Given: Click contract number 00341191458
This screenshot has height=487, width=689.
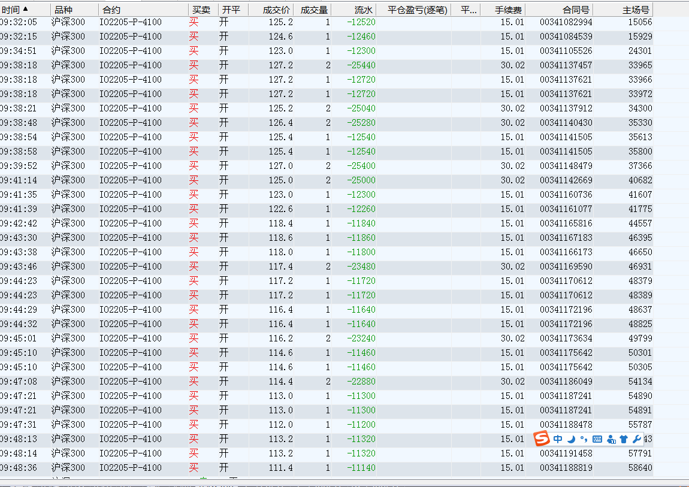Looking at the screenshot, I should coord(566,453).
